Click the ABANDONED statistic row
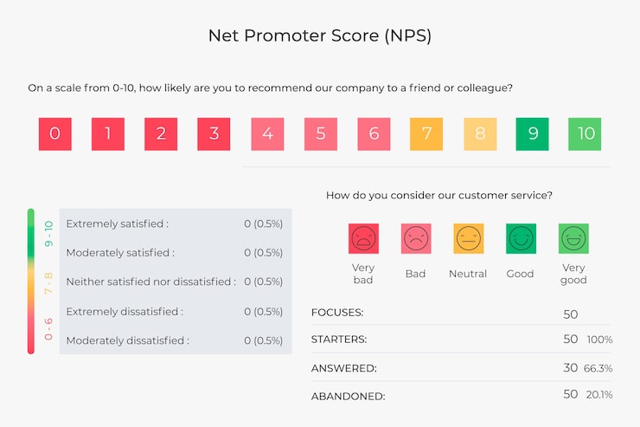This screenshot has height=427, width=640. tap(462, 395)
